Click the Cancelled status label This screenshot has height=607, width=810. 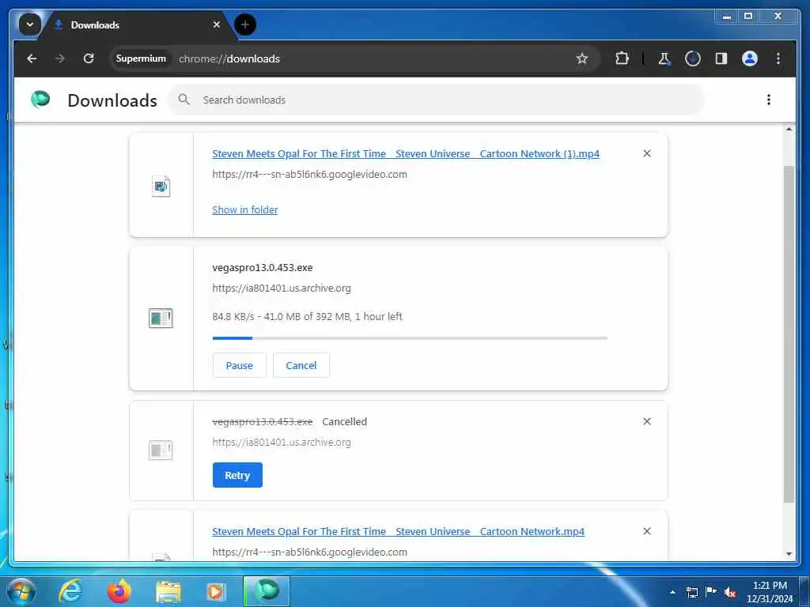(x=345, y=421)
